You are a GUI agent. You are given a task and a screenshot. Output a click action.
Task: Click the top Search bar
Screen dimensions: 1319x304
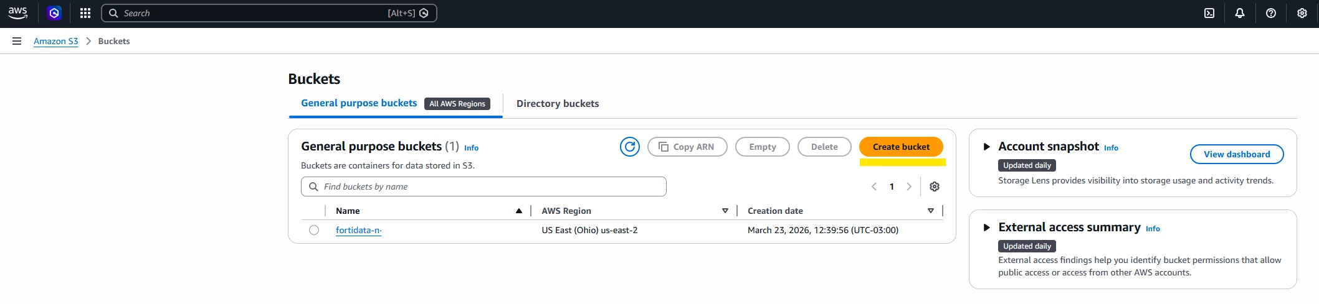[269, 13]
